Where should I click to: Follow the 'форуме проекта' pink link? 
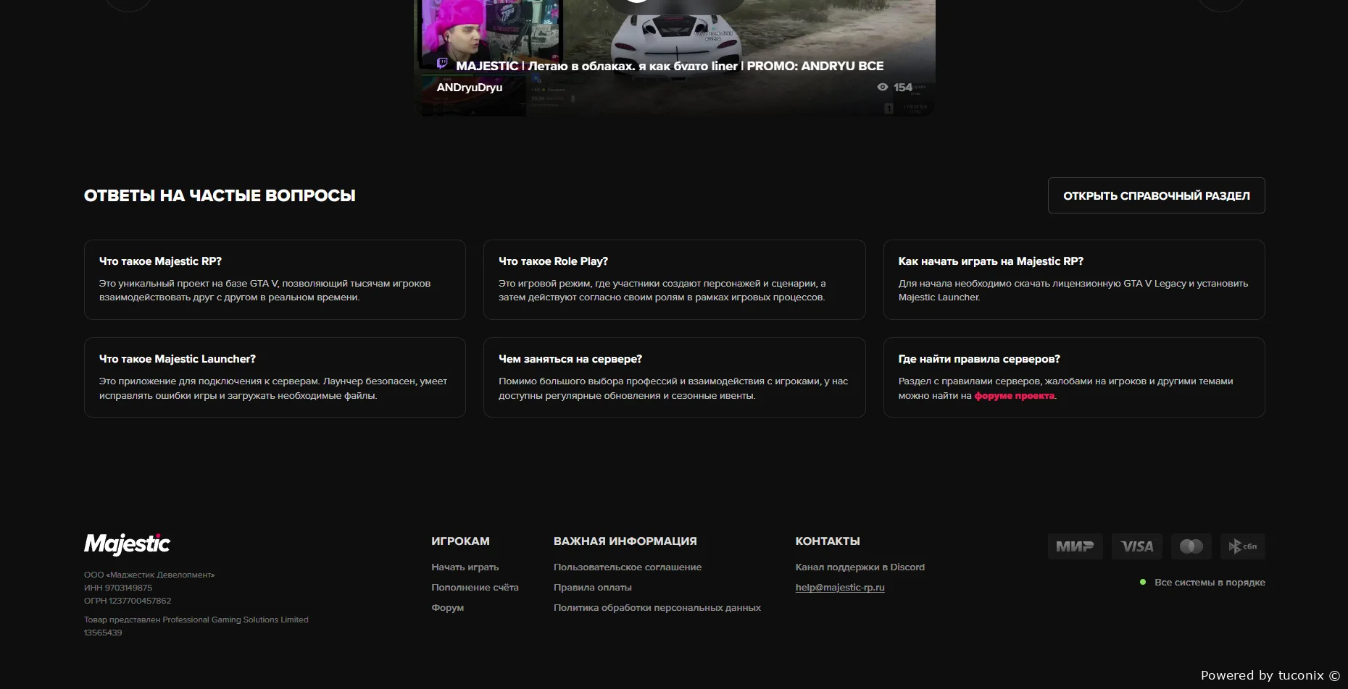pyautogui.click(x=1014, y=396)
